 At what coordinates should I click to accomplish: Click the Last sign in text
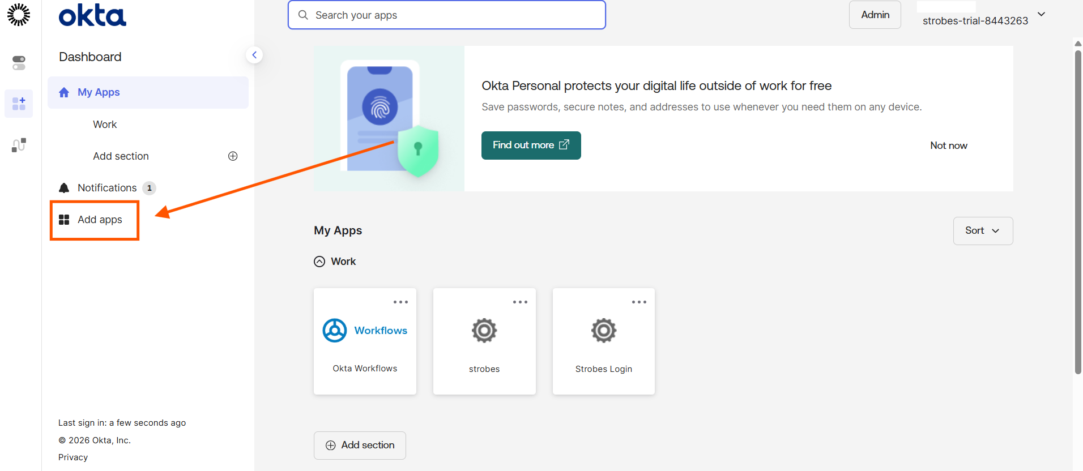pyautogui.click(x=122, y=423)
